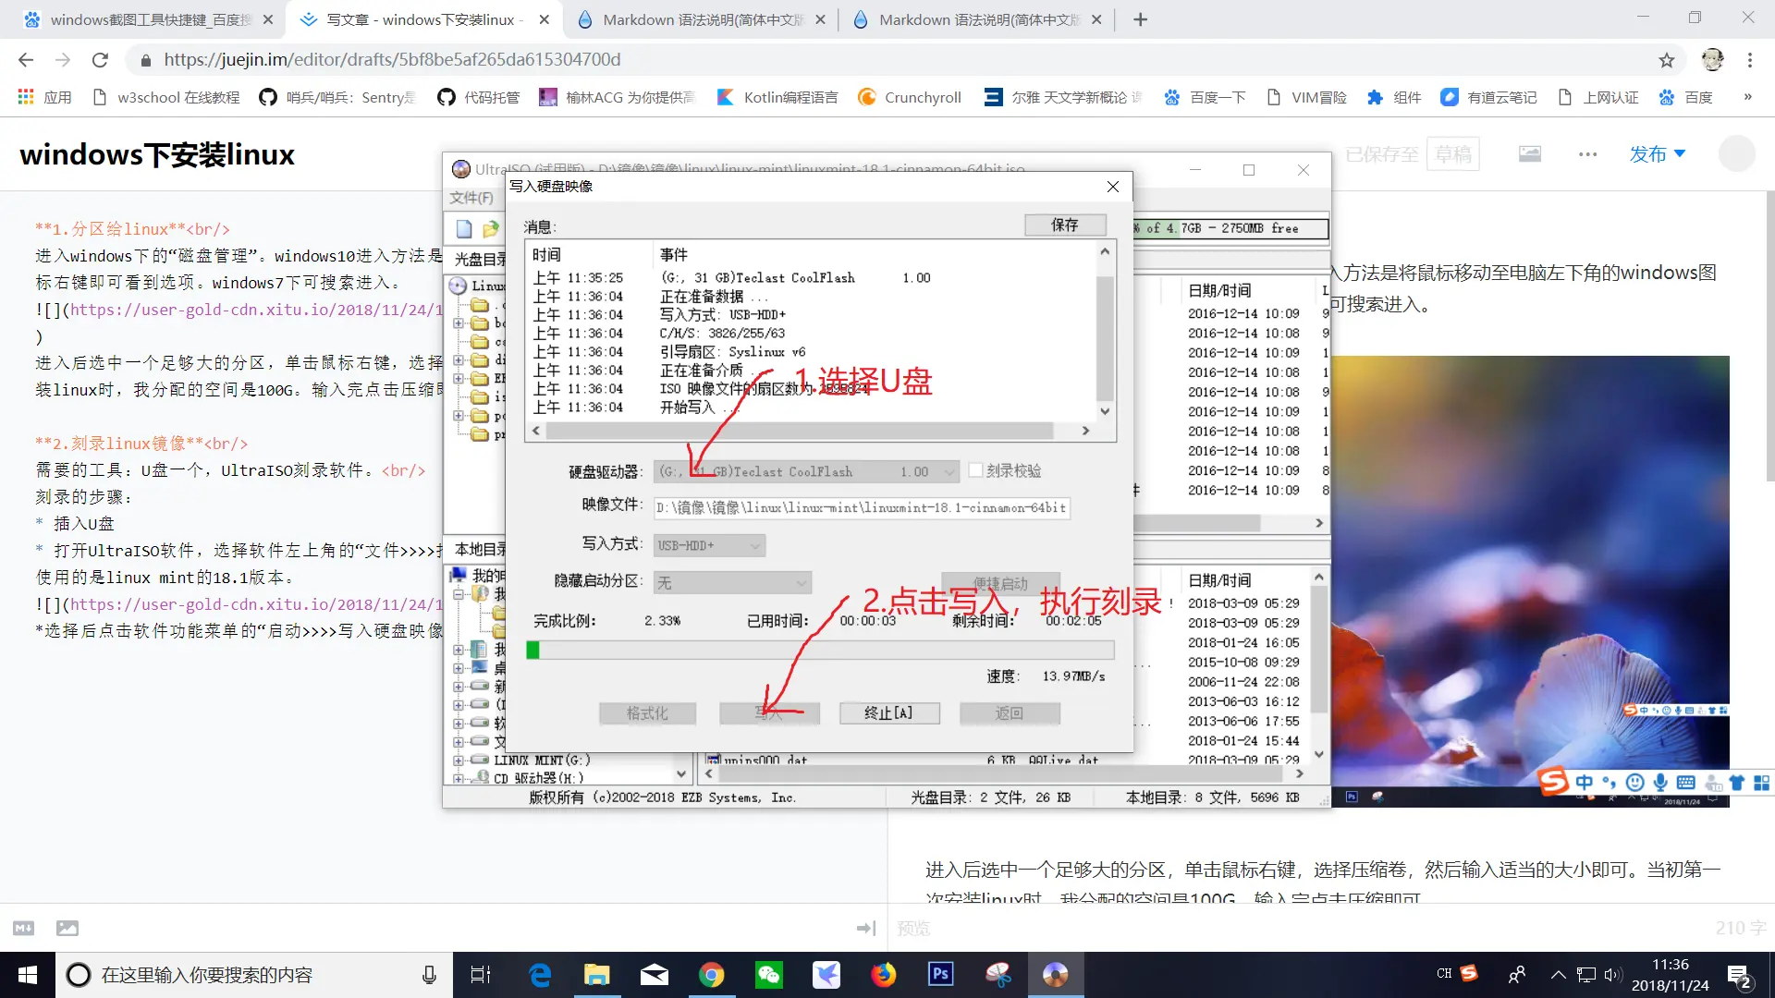
Task: Open a new browser tab with plus
Action: click(x=1140, y=19)
